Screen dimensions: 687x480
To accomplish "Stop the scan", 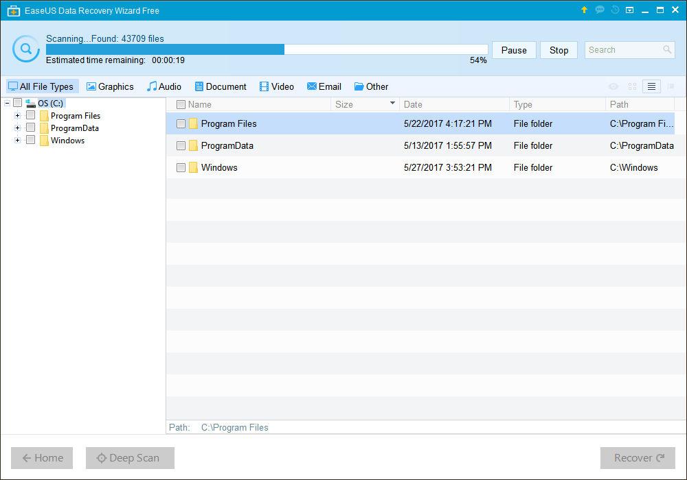I will pyautogui.click(x=559, y=50).
